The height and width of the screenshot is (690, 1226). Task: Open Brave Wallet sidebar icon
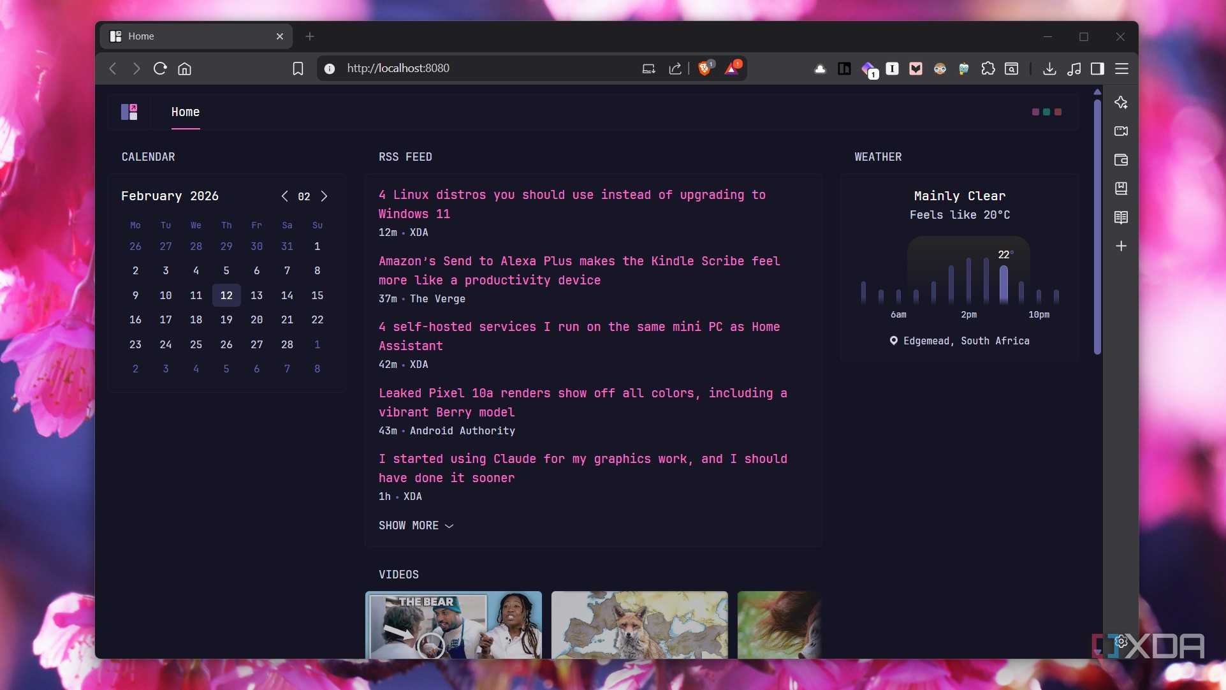[x=1121, y=160]
